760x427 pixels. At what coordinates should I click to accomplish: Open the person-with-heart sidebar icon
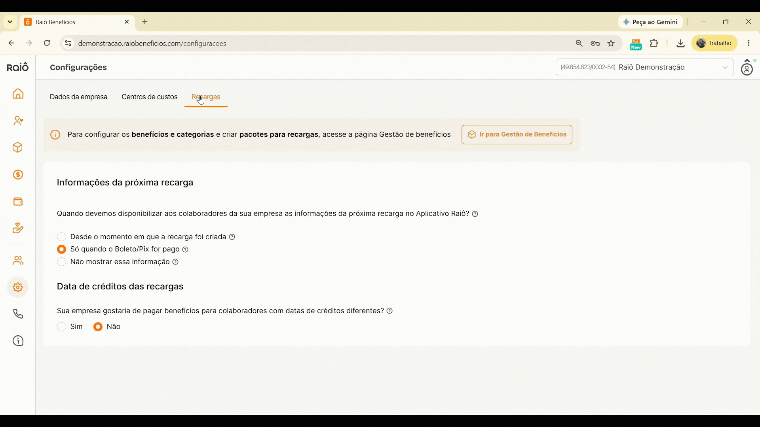tap(18, 121)
